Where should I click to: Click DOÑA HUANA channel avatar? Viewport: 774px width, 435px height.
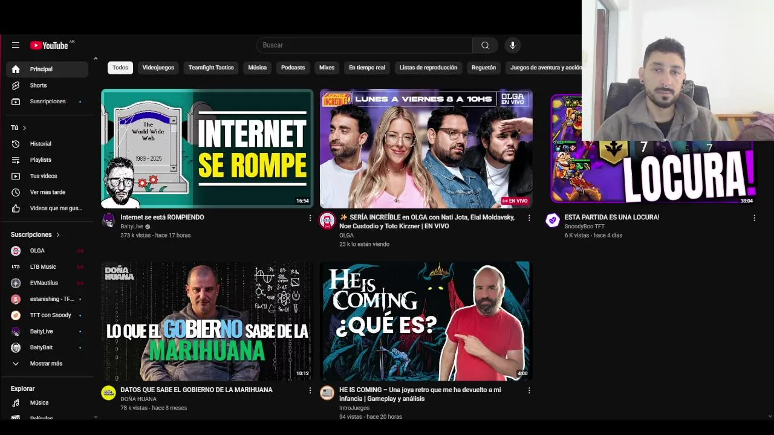pos(108,393)
